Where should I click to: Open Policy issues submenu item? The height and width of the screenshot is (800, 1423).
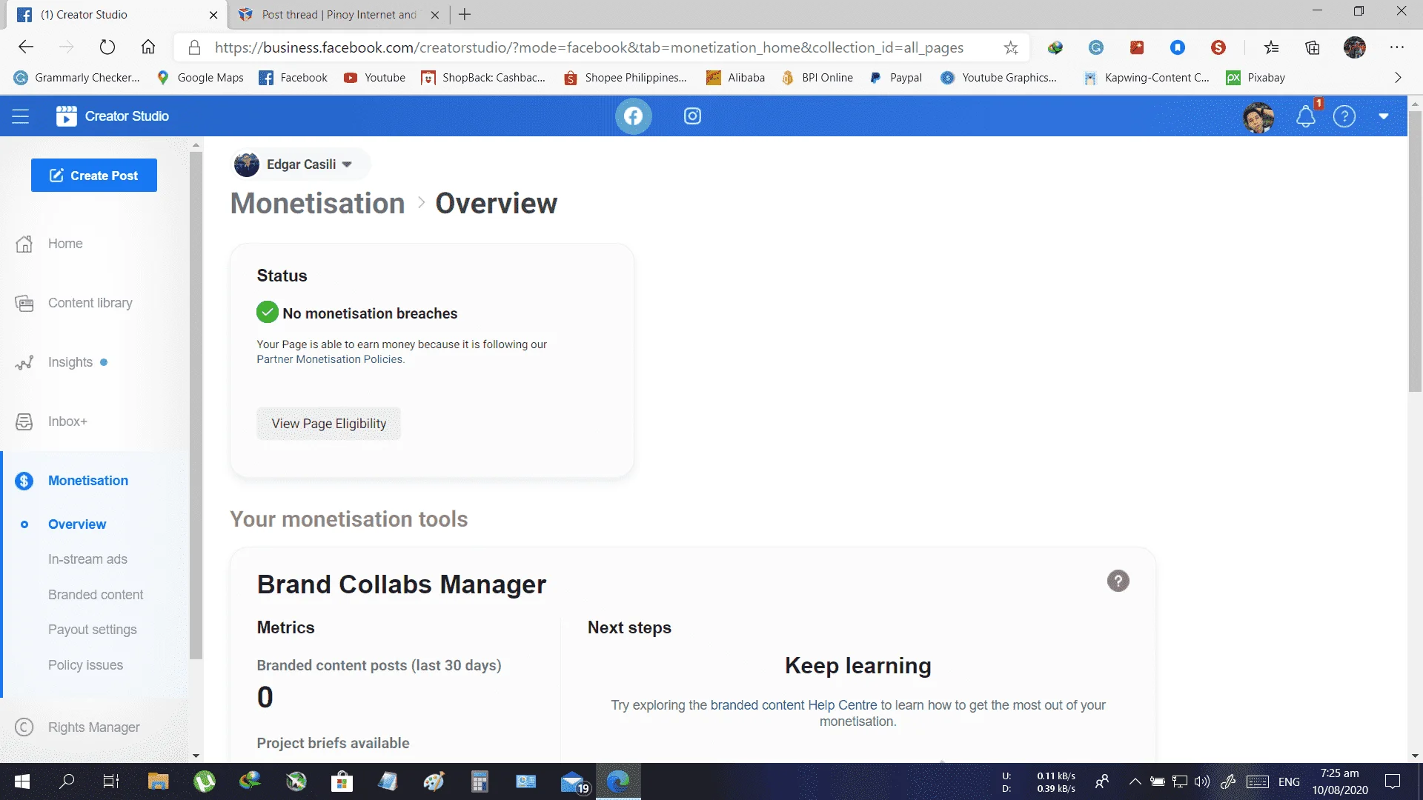coord(85,665)
